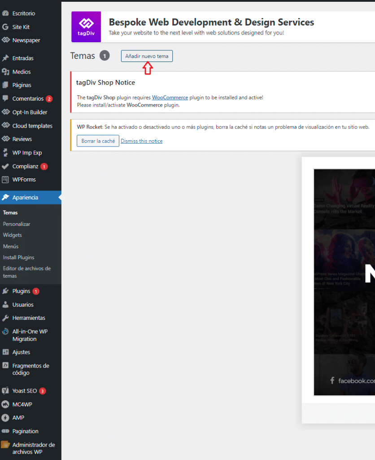
Task: Click the tagDiv logo in banner
Action: [86, 27]
